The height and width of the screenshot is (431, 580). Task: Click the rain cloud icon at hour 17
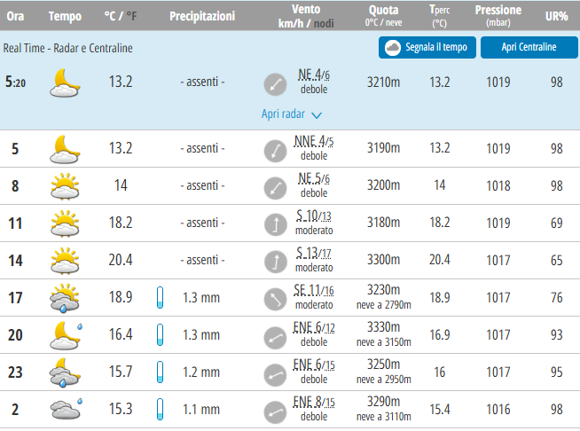click(65, 297)
